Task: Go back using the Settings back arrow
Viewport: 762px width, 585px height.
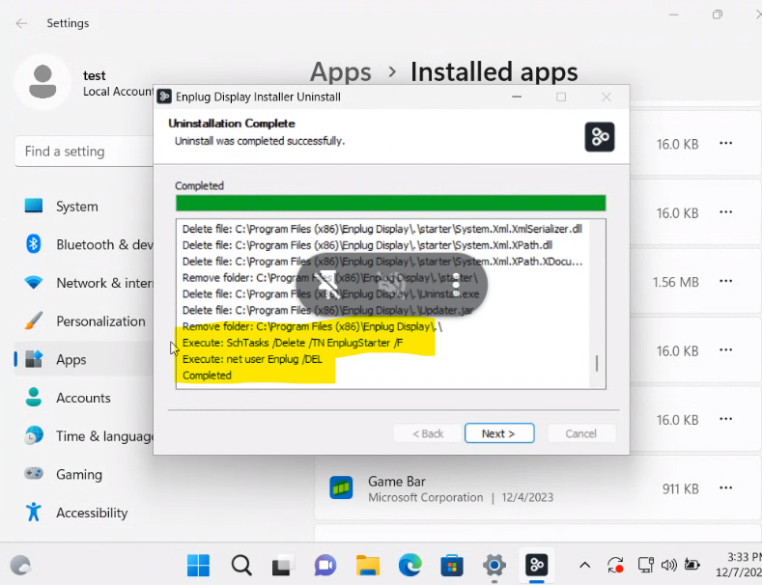Action: coord(21,23)
